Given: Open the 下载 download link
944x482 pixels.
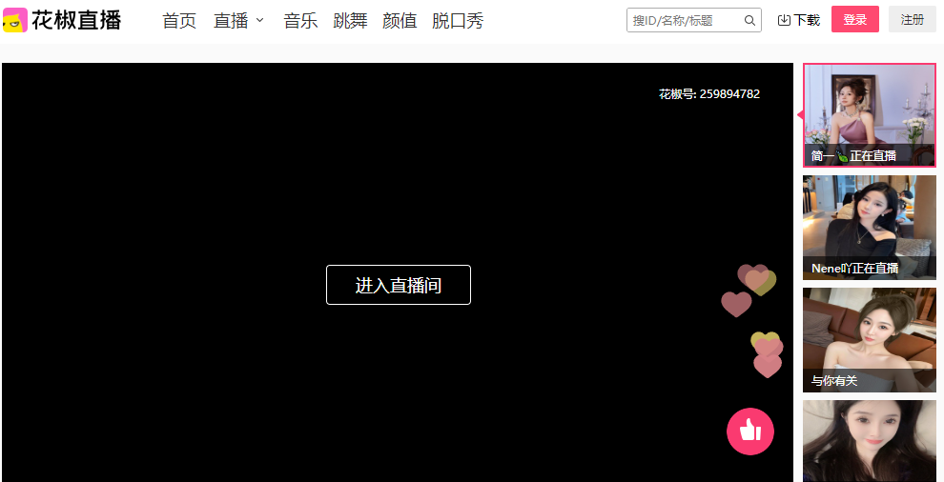Looking at the screenshot, I should (x=806, y=20).
